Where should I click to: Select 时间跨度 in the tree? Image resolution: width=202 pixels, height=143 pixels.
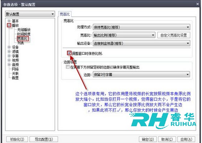click(24, 34)
